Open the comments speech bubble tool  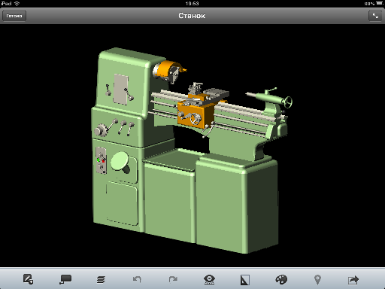65,279
